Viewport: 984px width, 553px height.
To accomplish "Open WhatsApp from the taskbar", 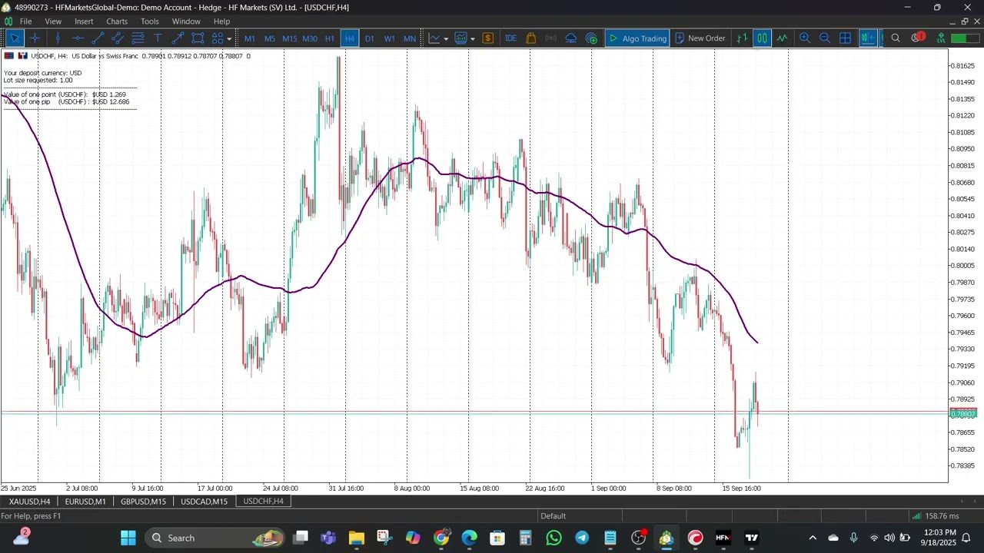I will tap(553, 538).
